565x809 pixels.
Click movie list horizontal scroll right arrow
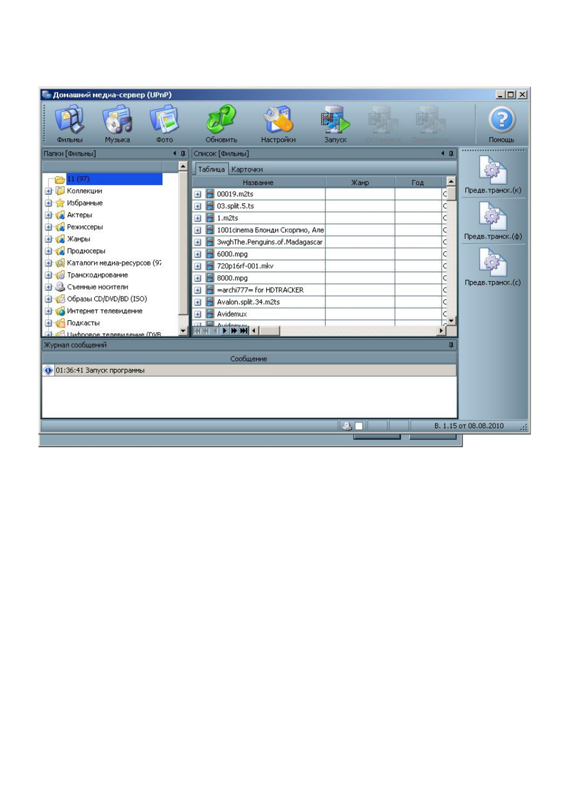pyautogui.click(x=441, y=331)
